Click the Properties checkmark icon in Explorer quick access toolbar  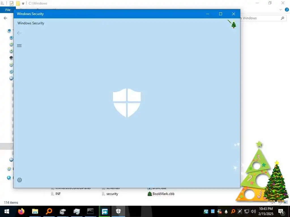(11, 3)
